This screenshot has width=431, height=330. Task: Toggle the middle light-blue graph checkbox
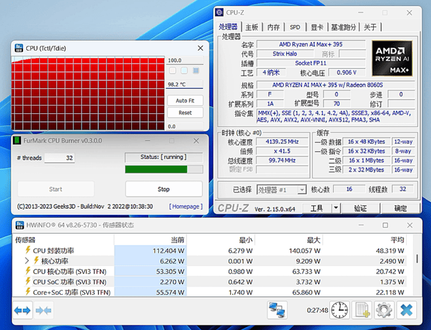click(184, 71)
